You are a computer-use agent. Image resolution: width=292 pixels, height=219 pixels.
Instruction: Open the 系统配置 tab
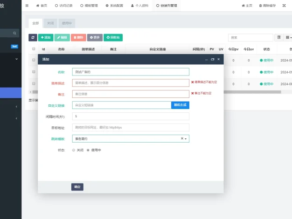click(114, 6)
